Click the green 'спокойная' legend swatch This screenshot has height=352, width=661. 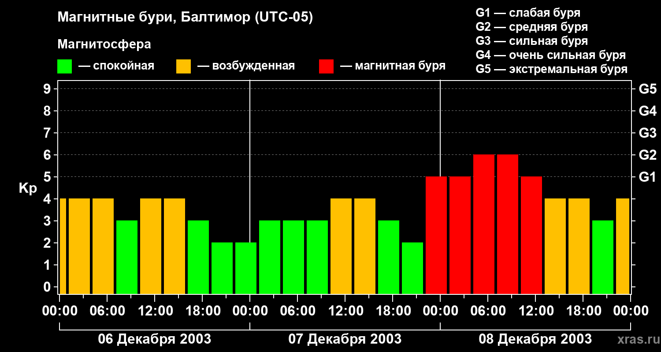tap(64, 66)
